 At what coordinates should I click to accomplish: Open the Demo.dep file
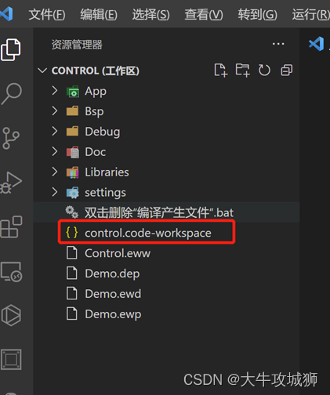112,274
